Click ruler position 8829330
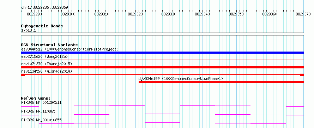Viewport: 314px width, 128px height. (169, 14)
